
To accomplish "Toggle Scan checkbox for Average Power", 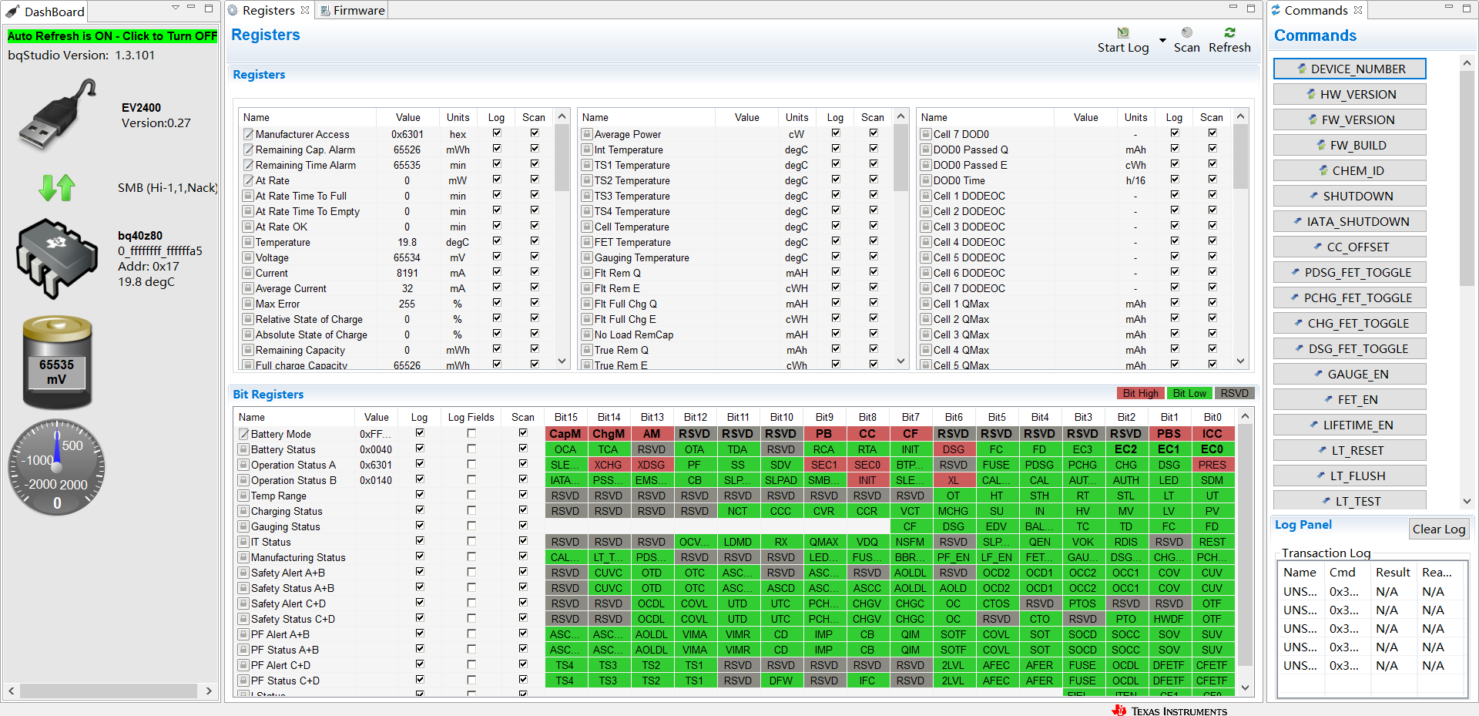I will [x=874, y=133].
